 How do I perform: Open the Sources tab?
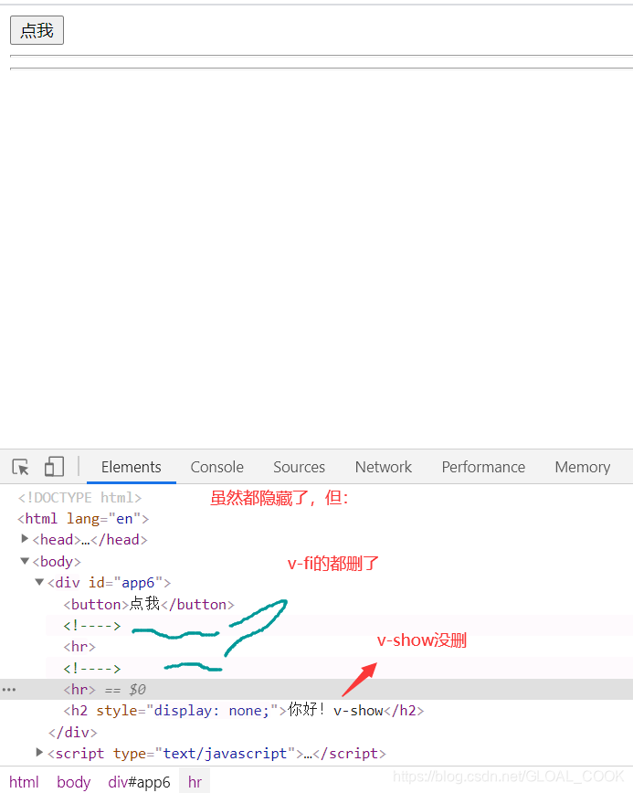pos(299,467)
